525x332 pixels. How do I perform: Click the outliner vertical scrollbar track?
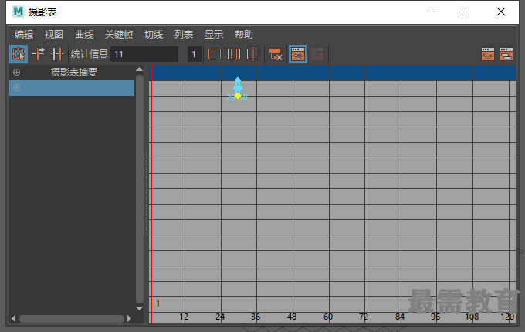click(x=140, y=189)
